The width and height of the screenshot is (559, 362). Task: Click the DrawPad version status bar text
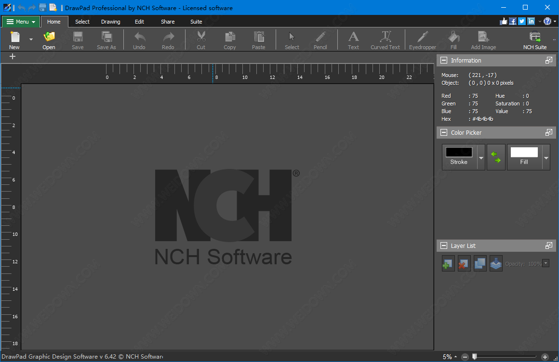point(82,356)
